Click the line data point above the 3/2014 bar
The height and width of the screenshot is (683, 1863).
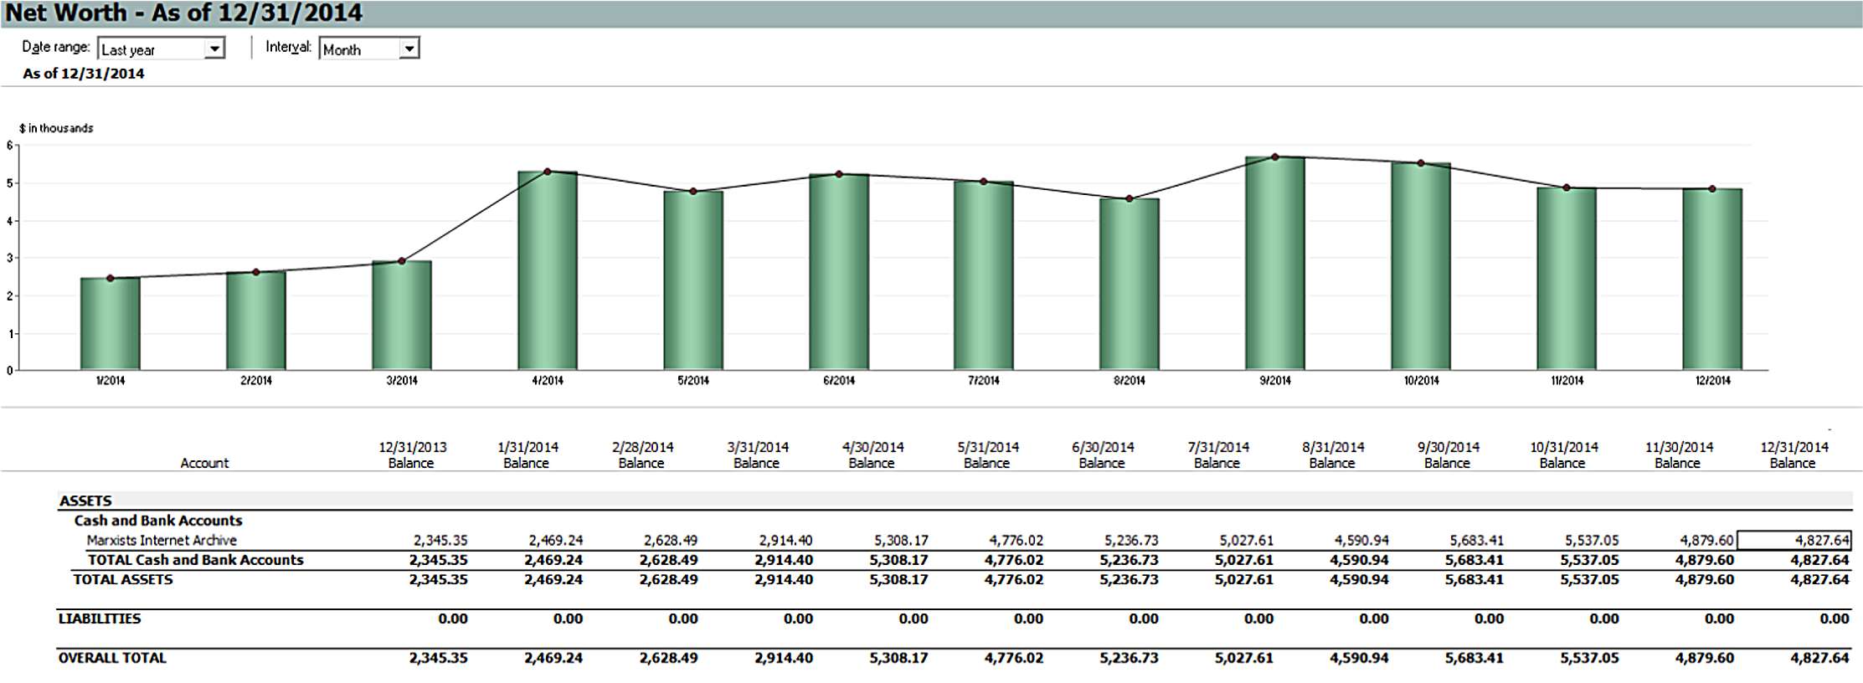[402, 261]
